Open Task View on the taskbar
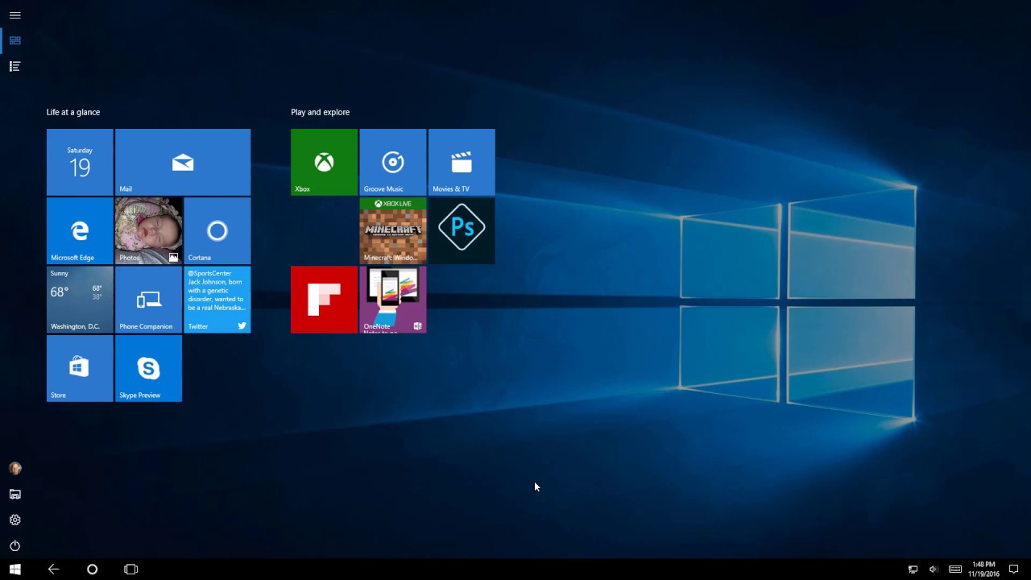The image size is (1031, 580). coord(130,569)
